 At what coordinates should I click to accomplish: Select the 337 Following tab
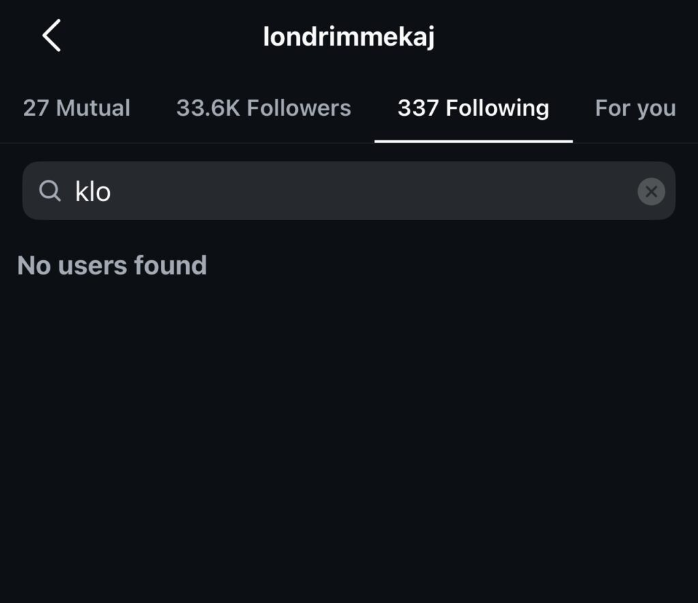point(473,108)
